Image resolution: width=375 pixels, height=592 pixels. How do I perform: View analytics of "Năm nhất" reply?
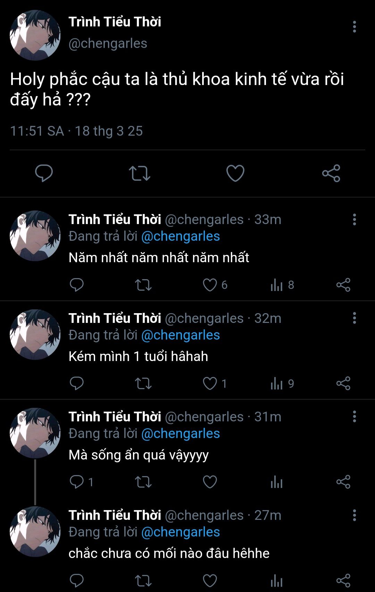coord(277,285)
